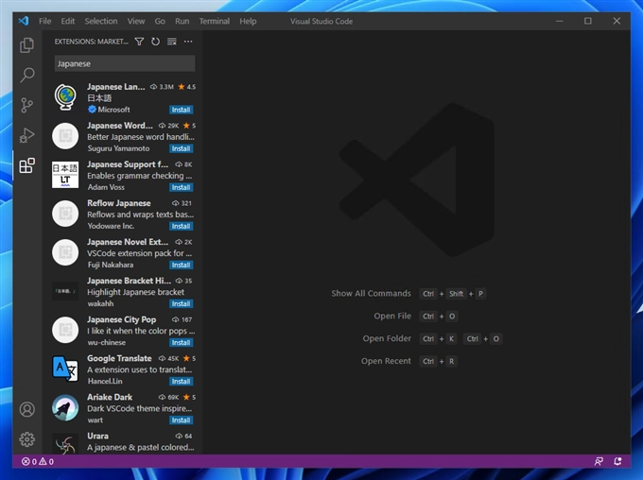Click the Extensions: Marketplace panel title
Viewport: 643px width, 480px height.
[x=91, y=42]
